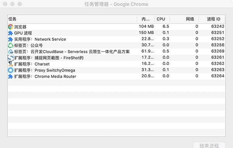Select the 浏览器 process row
Viewport: 233px width, 148px height.
(x=116, y=26)
